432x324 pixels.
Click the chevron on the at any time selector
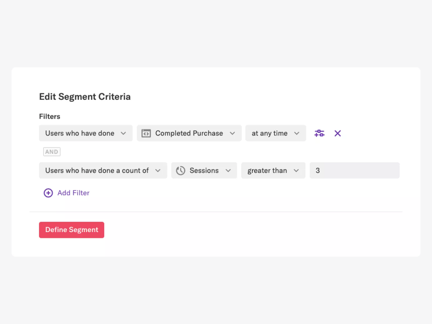(296, 133)
